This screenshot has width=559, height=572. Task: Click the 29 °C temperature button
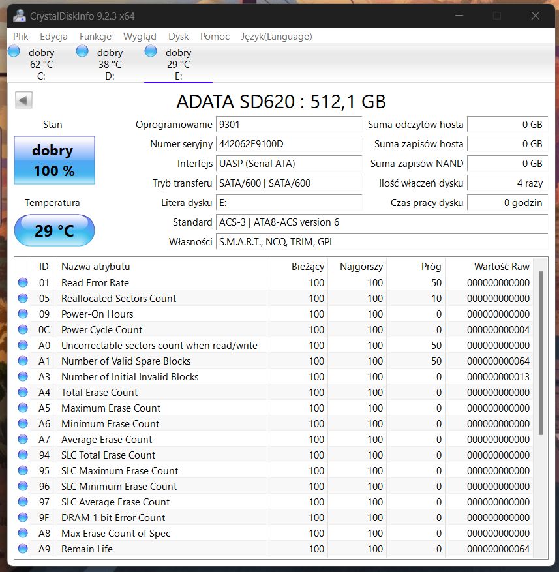54,230
